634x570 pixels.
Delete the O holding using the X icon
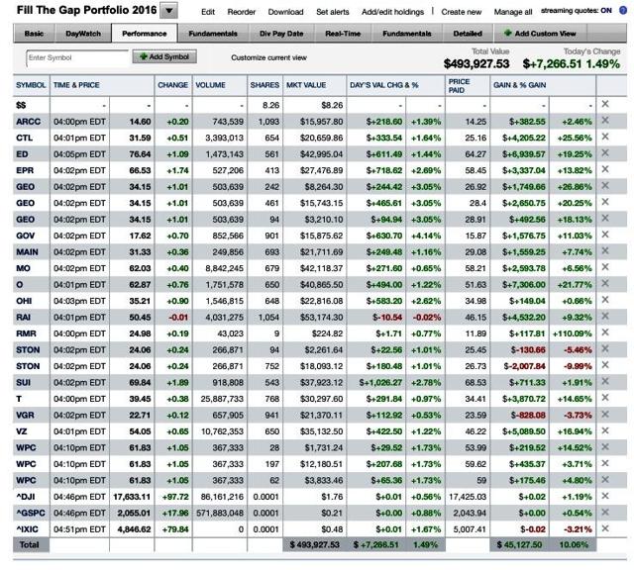click(605, 284)
